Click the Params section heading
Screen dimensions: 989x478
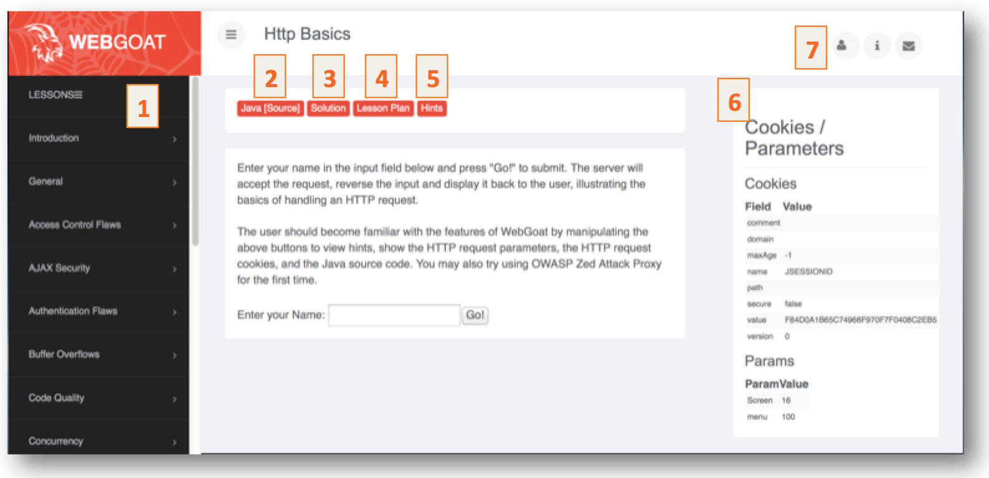(769, 361)
